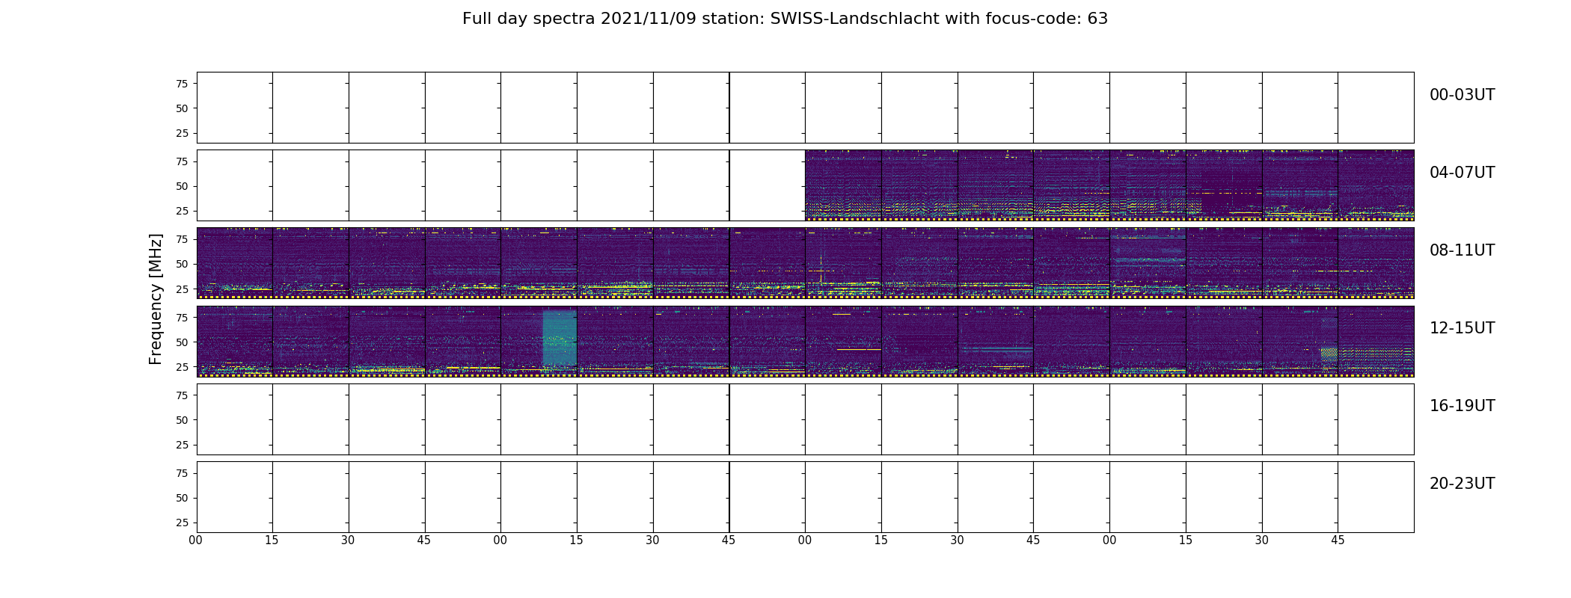Click the 75 tick label of the 20-23UT row
The width and height of the screenshot is (1571, 598).
[x=182, y=473]
